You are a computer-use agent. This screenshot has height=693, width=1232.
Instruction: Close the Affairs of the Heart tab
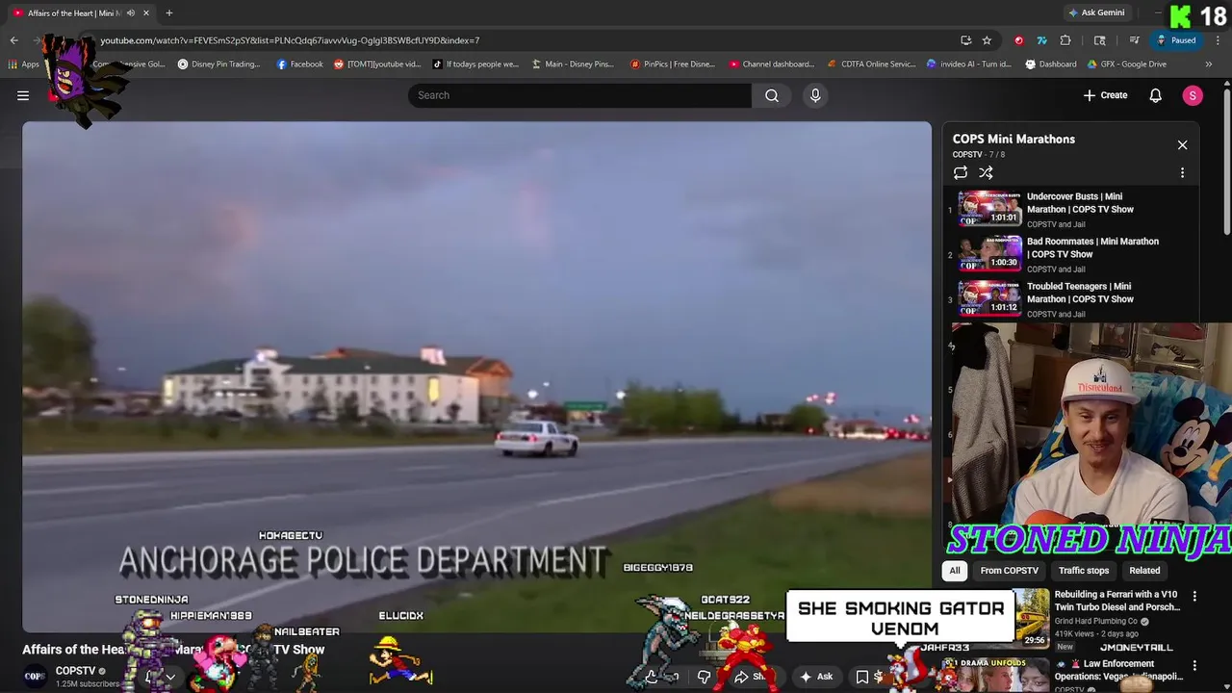(146, 13)
